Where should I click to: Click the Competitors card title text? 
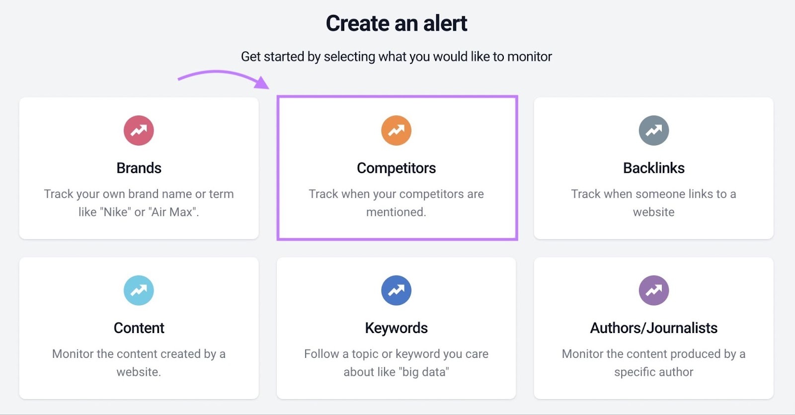point(396,168)
